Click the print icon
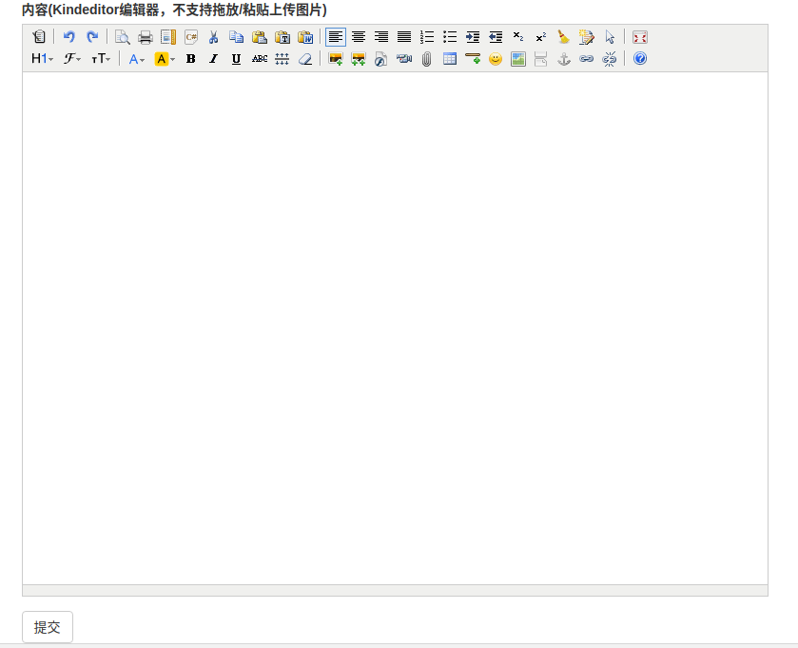 (x=145, y=37)
